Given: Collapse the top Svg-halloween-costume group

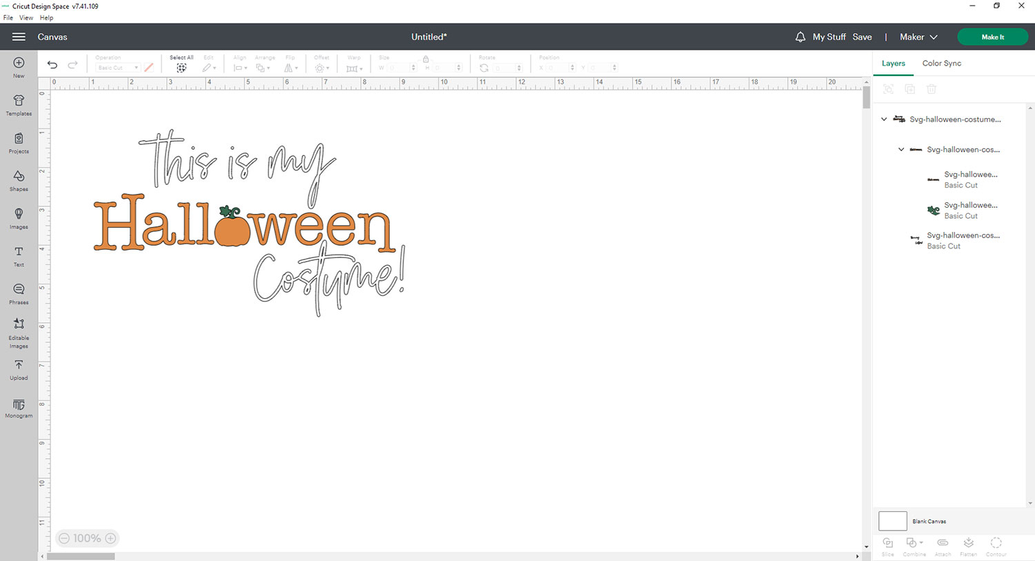Looking at the screenshot, I should 884,119.
